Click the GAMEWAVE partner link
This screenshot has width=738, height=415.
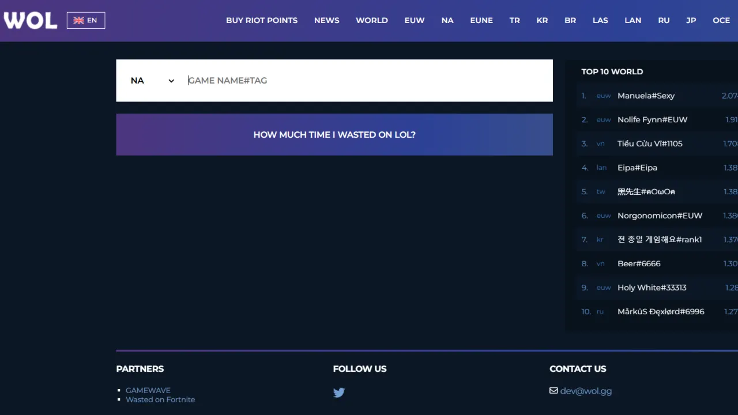point(148,390)
